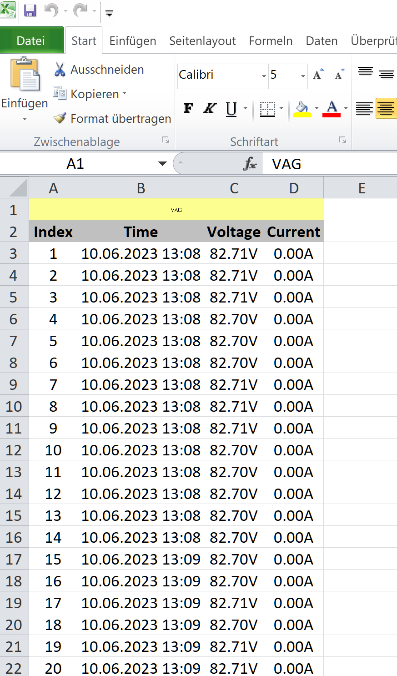The width and height of the screenshot is (397, 676).
Task: Open the Calibri font name dropdown
Action: tap(264, 76)
